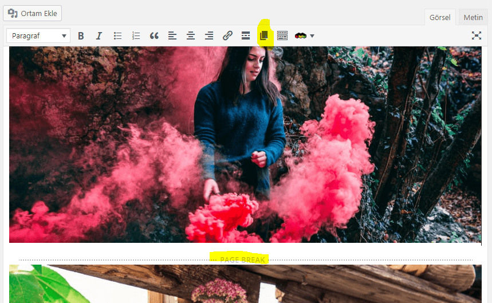Switch to the Metin tab
This screenshot has width=492, height=303.
(473, 17)
